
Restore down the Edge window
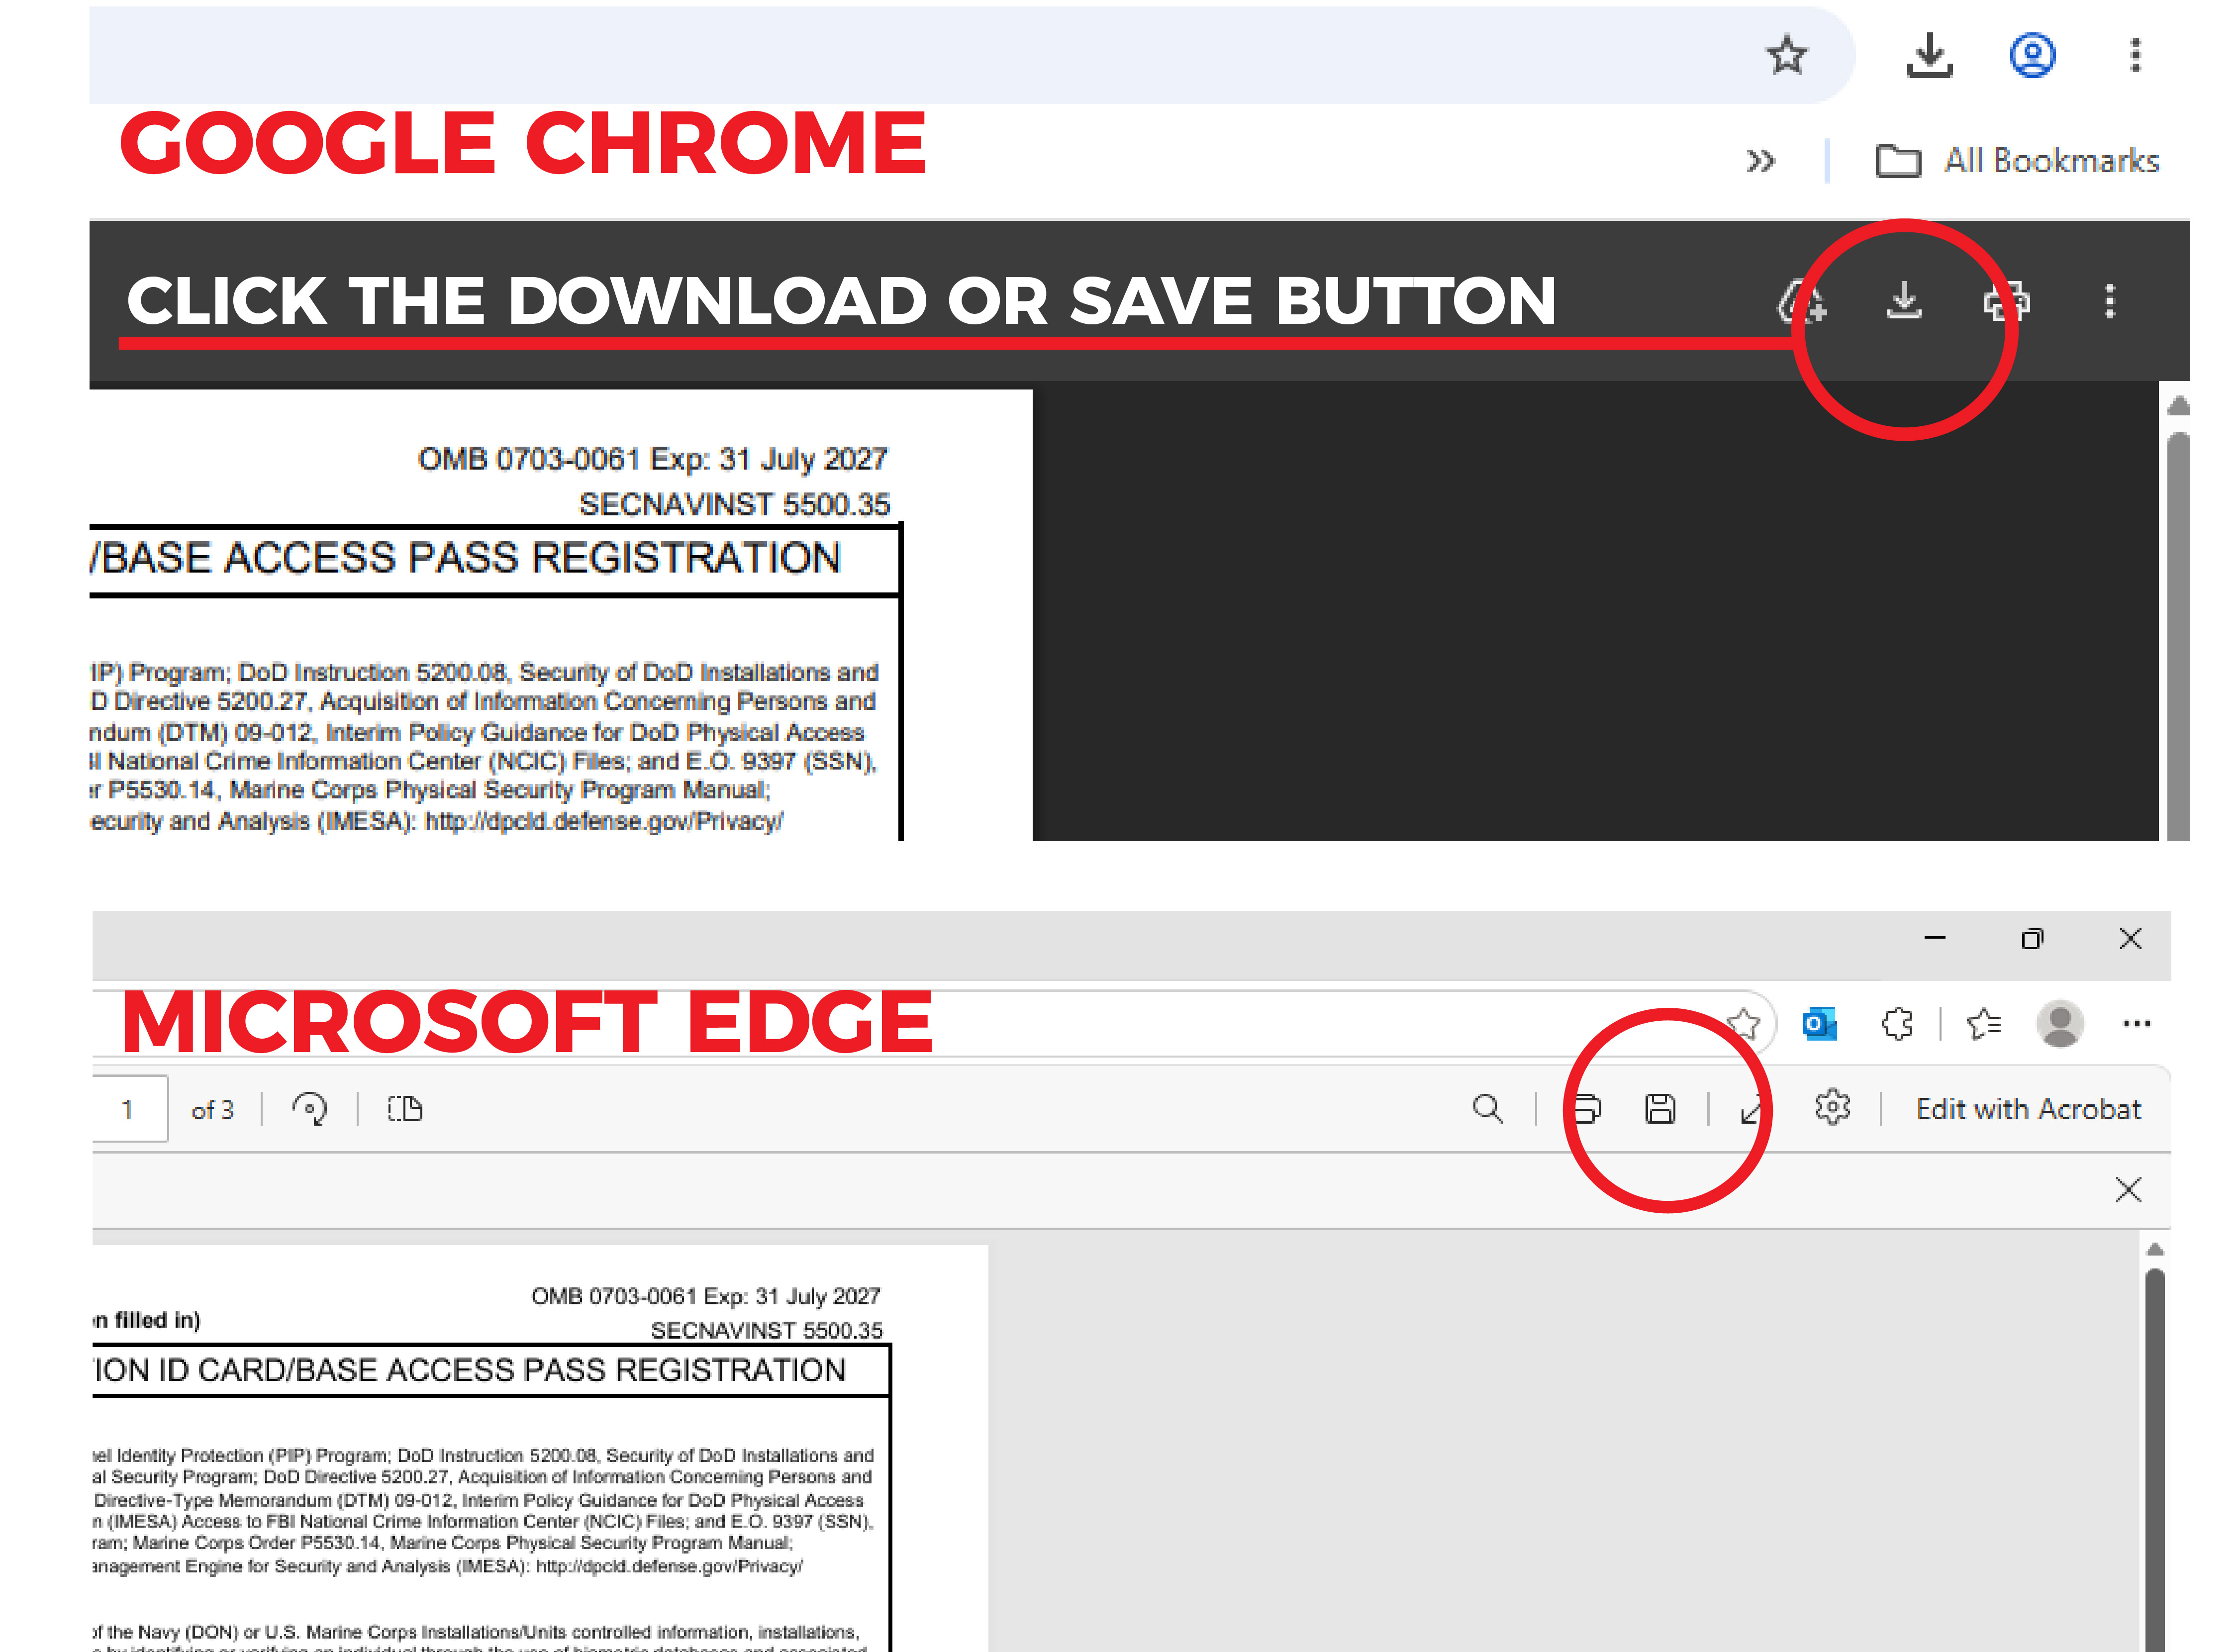click(2032, 938)
